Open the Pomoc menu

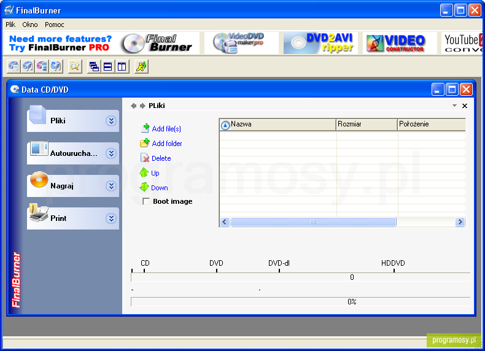(x=55, y=25)
